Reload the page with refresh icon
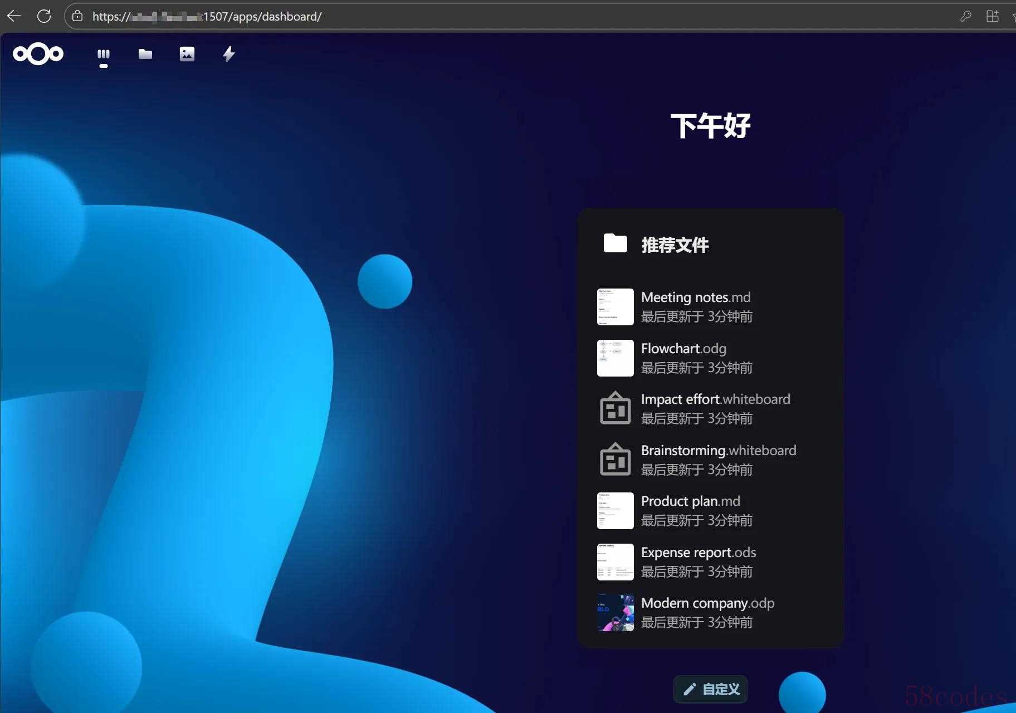The height and width of the screenshot is (713, 1016). [44, 16]
